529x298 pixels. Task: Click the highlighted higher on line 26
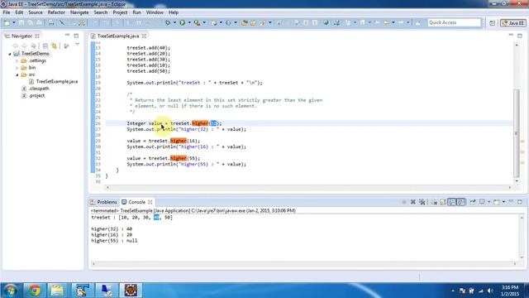click(200, 123)
